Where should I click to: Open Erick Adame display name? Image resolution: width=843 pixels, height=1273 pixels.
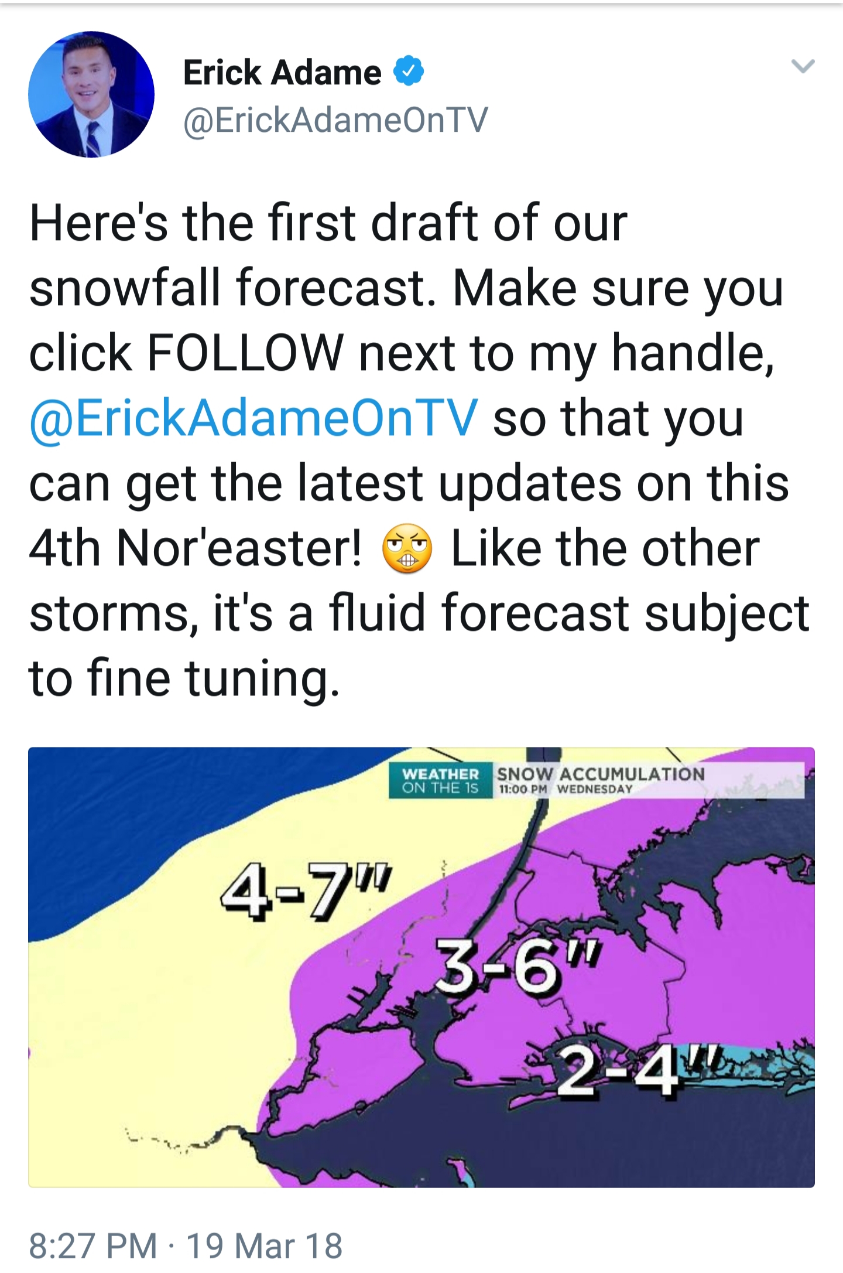282,72
